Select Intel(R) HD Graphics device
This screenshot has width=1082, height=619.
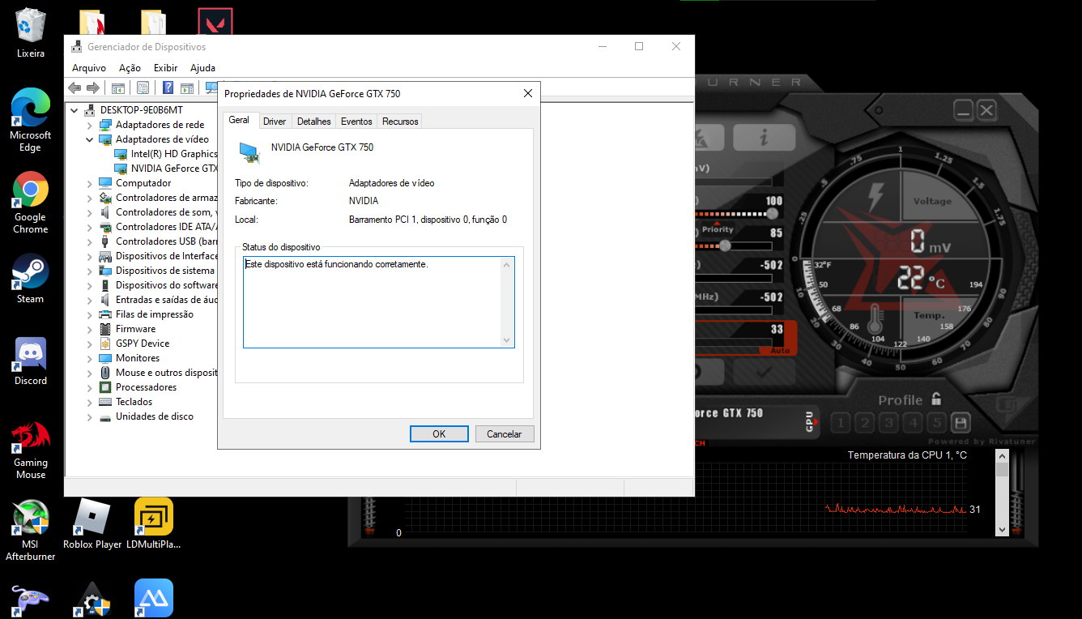(166, 154)
